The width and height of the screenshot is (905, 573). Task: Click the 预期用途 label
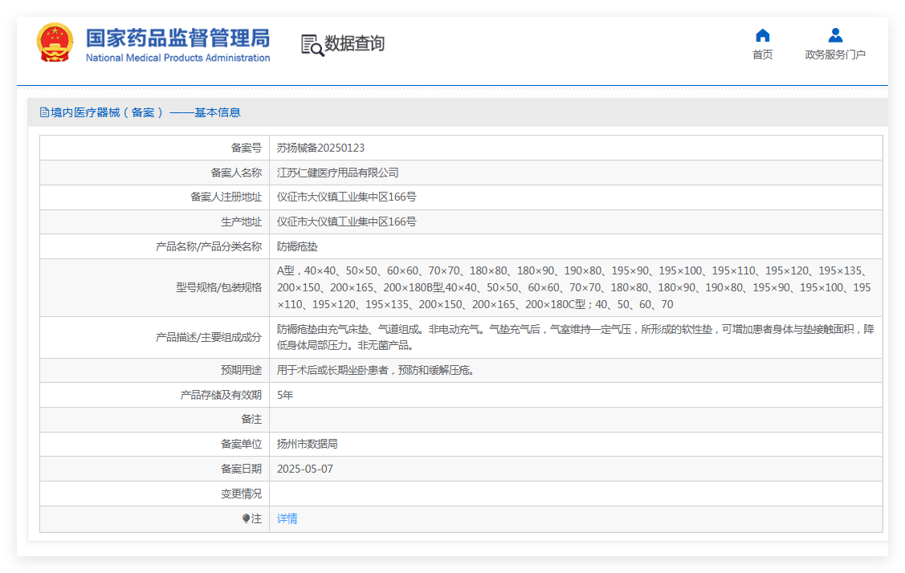(x=241, y=370)
